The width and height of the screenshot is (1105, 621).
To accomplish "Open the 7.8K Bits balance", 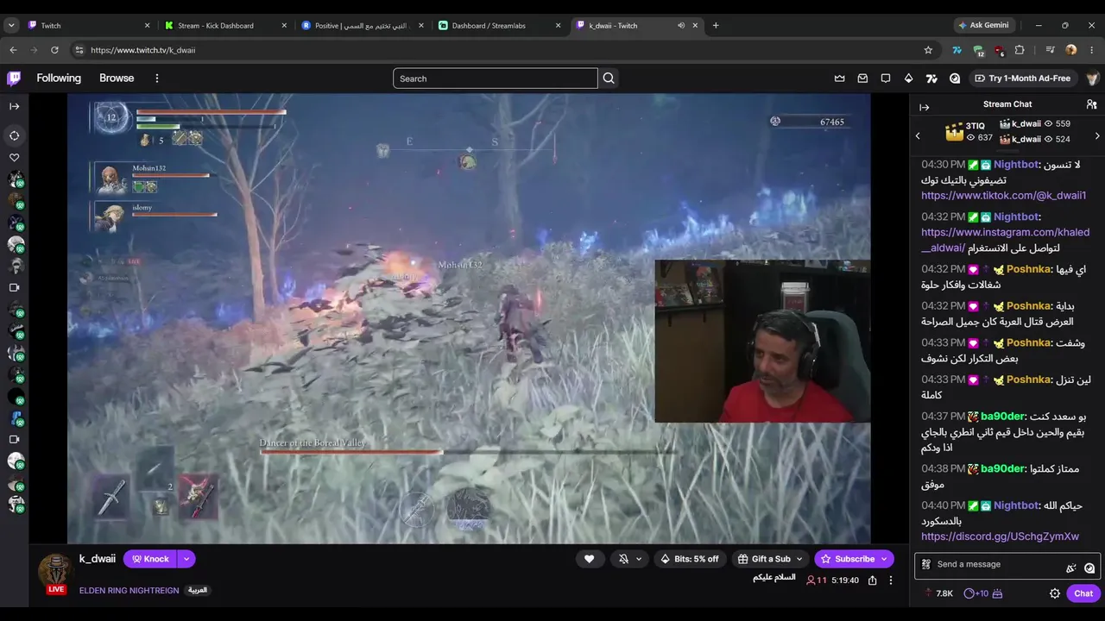I will tap(938, 593).
